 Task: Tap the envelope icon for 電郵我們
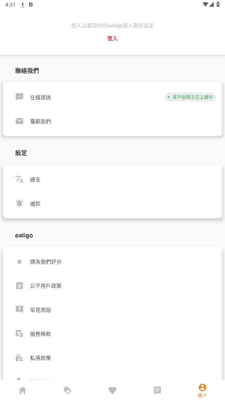click(20, 121)
